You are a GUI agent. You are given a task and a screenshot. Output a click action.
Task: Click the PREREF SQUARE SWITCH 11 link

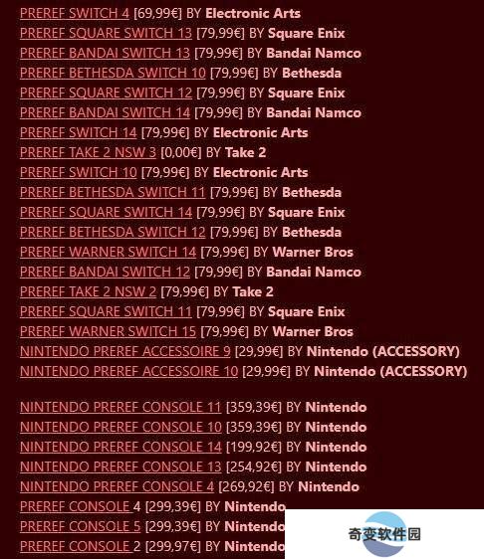(106, 312)
